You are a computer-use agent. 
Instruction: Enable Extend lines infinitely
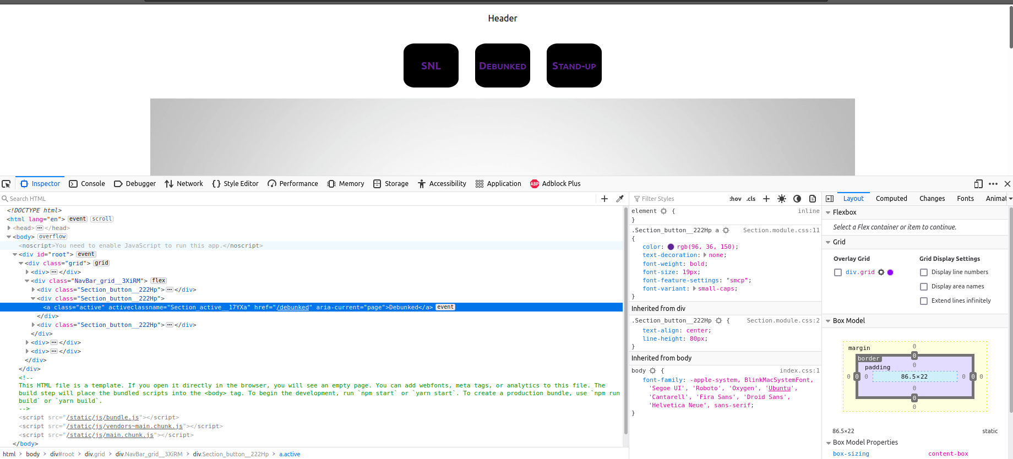924,301
